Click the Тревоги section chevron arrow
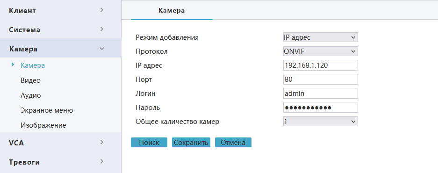 click(102, 161)
